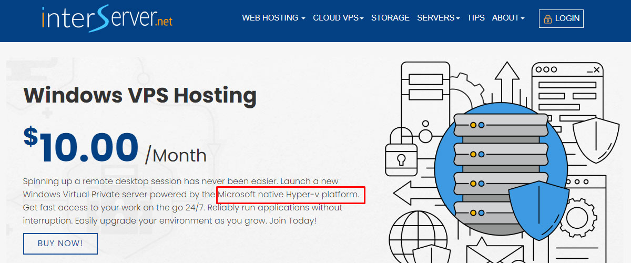Click the BUY NOW! button
This screenshot has width=631, height=263.
tap(60, 244)
